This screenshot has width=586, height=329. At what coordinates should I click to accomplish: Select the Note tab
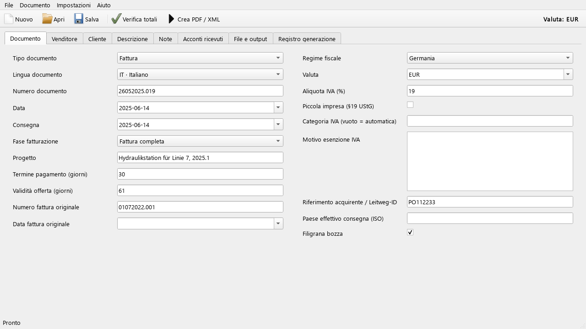[165, 39]
